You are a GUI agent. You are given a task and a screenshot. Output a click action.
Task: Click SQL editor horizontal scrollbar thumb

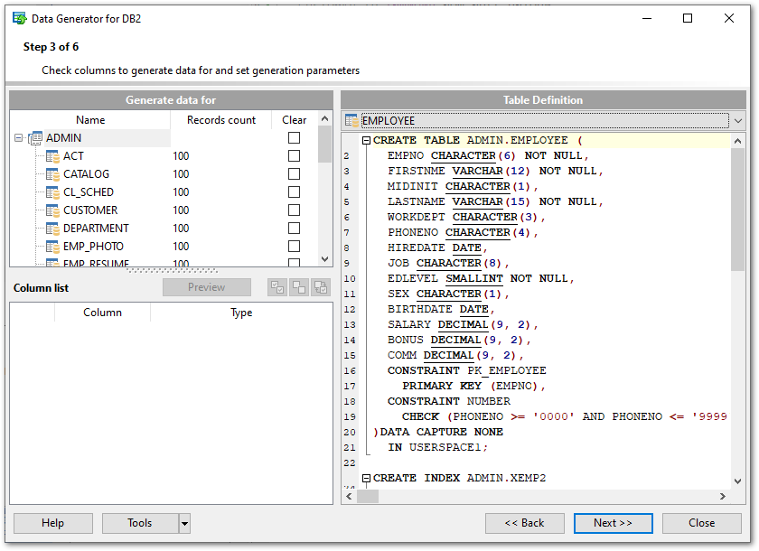[368, 496]
